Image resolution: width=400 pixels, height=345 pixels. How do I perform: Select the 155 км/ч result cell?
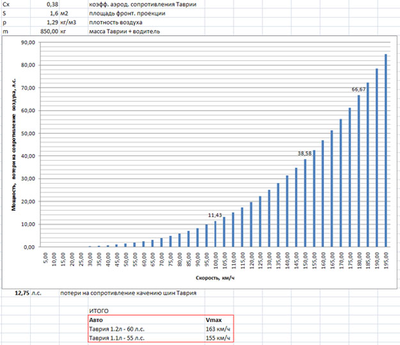tap(218, 337)
